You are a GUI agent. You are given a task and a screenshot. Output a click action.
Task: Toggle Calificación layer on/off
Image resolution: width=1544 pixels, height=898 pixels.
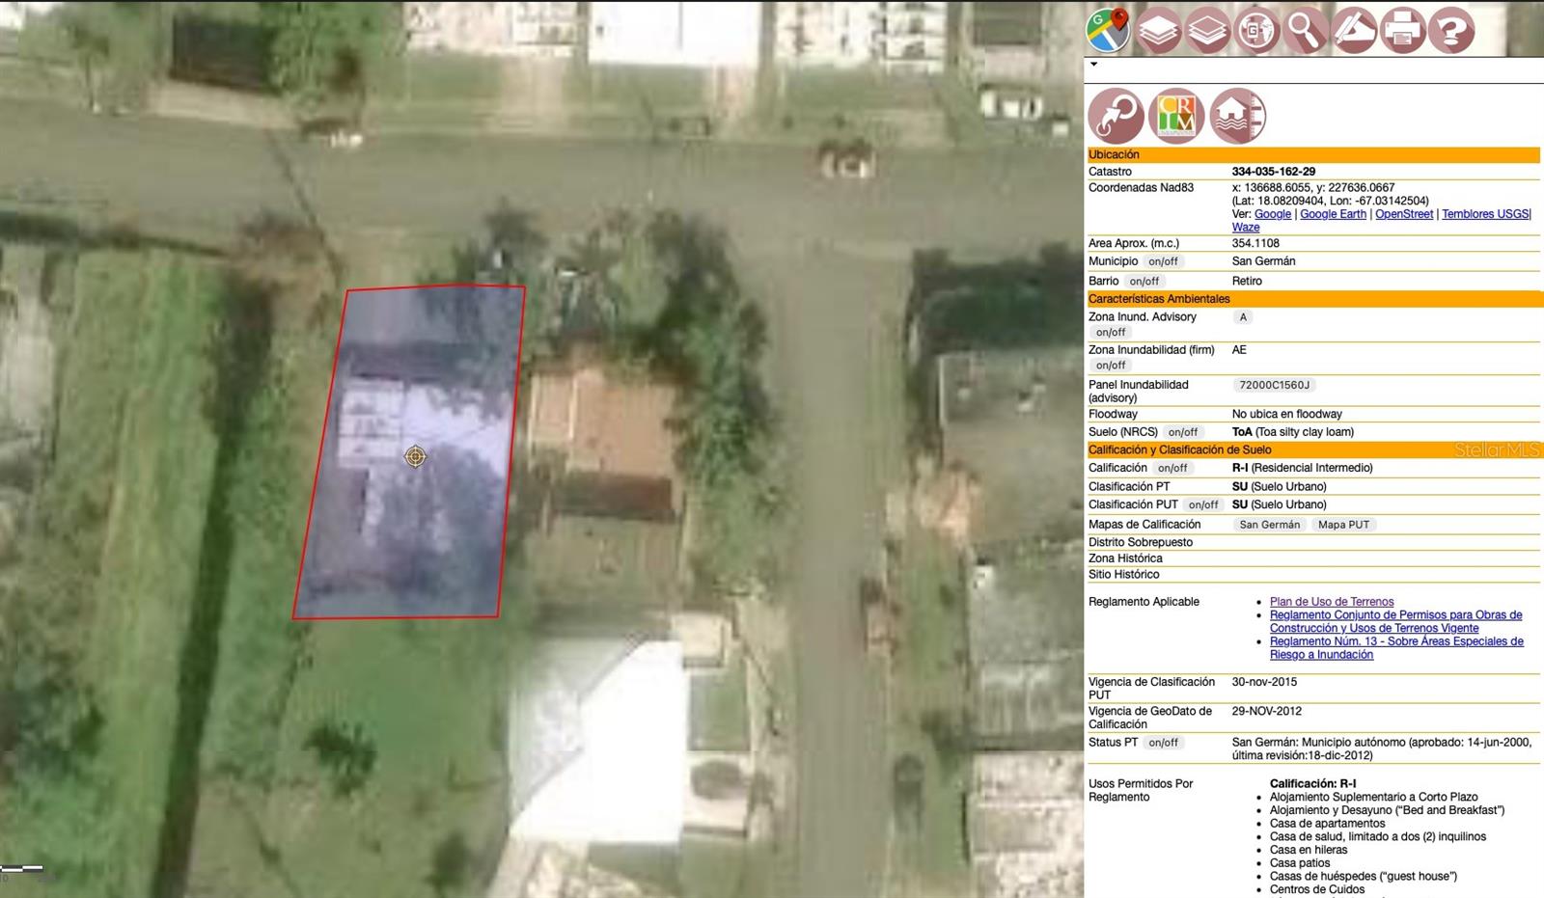point(1172,468)
